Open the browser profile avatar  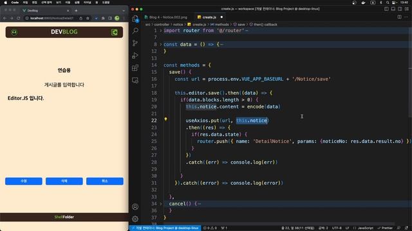point(117,18)
